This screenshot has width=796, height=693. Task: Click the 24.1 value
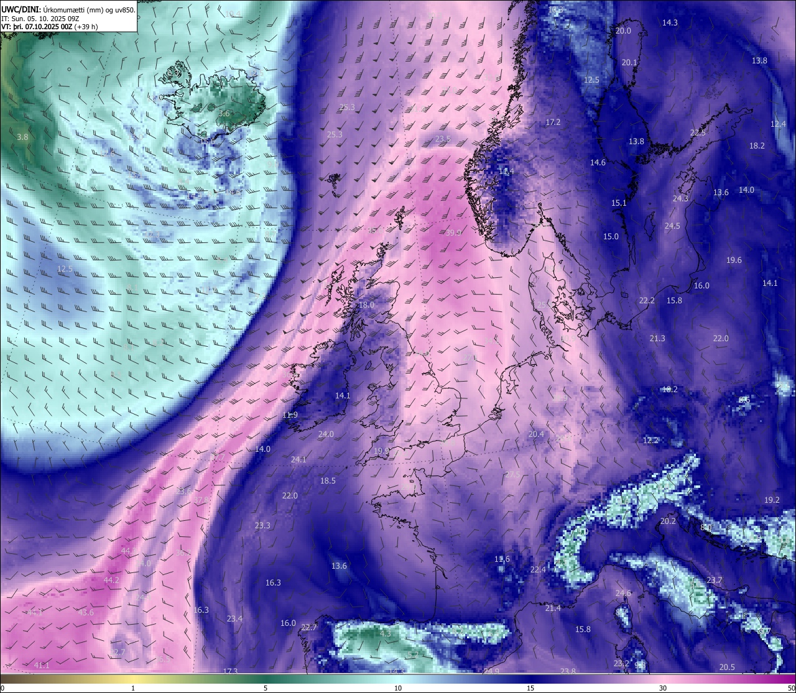pyautogui.click(x=298, y=459)
